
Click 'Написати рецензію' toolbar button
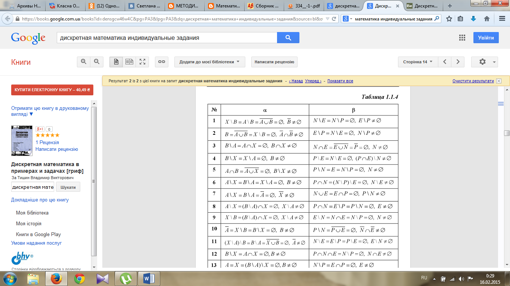(x=274, y=62)
